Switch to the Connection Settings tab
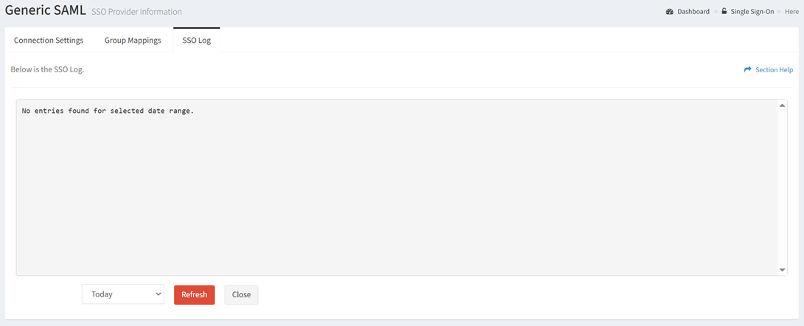Viewport: 804px width, 326px height. click(49, 41)
